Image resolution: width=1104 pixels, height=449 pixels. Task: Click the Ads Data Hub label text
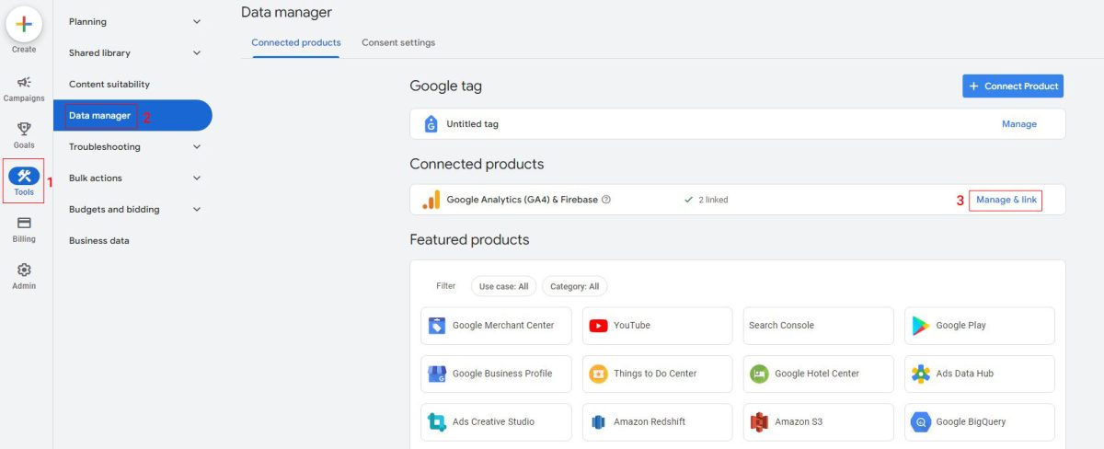click(965, 374)
